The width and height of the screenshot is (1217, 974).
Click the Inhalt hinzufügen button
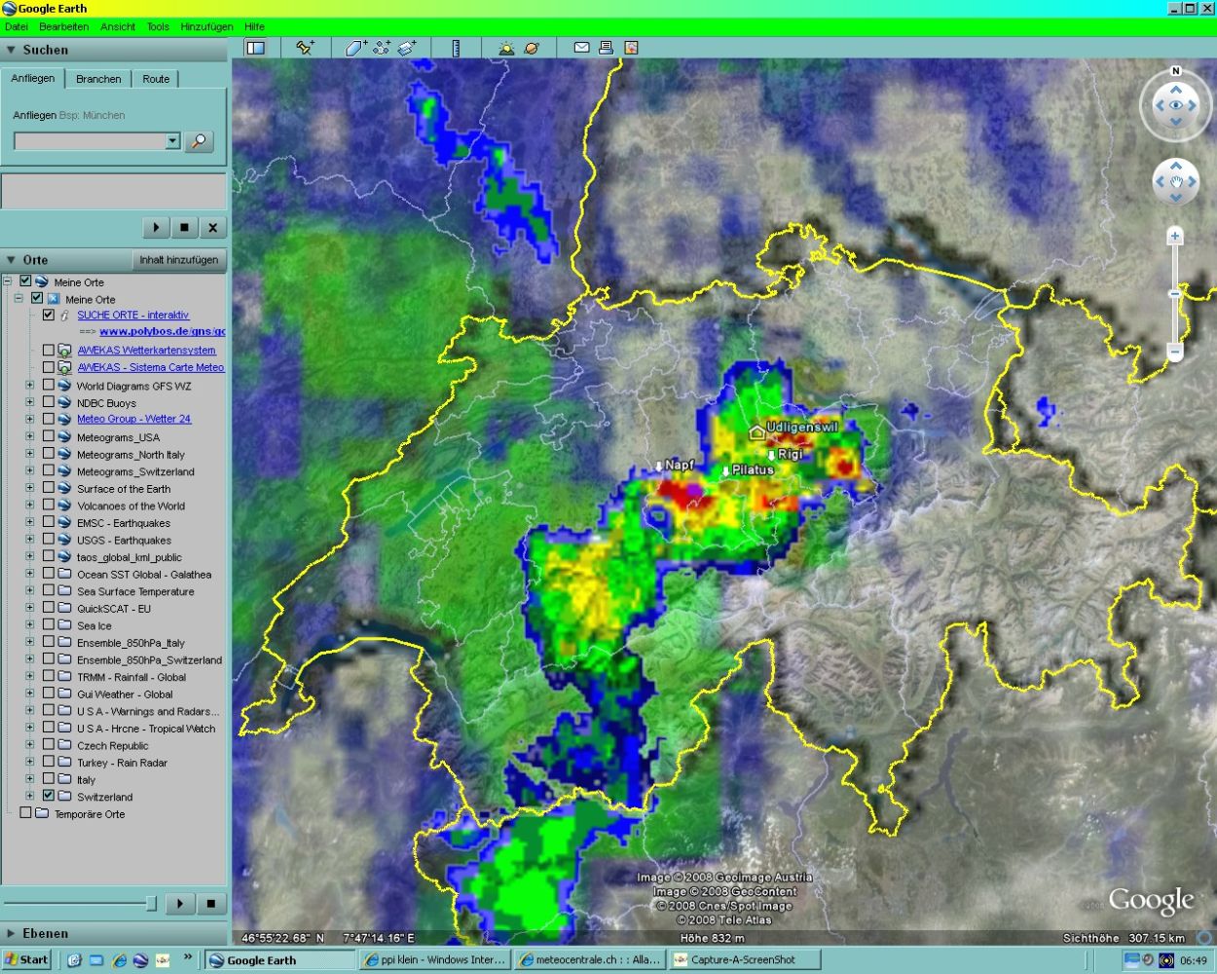179,260
